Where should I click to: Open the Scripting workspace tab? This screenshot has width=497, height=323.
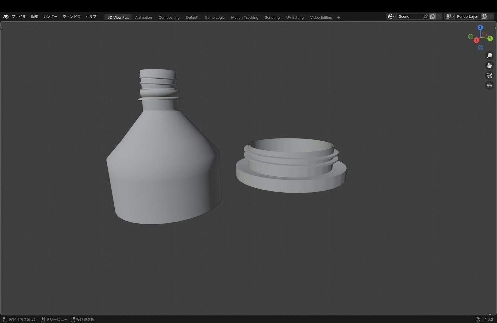(x=272, y=18)
